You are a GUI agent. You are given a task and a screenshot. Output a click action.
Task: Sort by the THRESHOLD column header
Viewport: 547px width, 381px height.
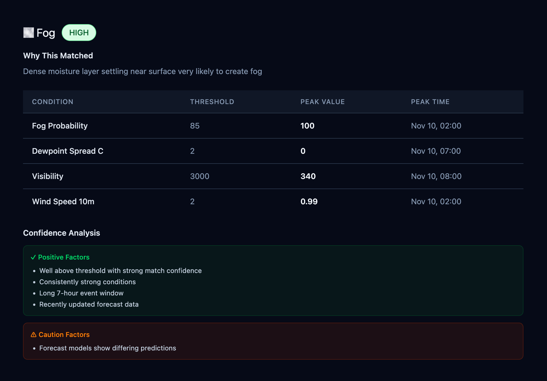coord(212,102)
